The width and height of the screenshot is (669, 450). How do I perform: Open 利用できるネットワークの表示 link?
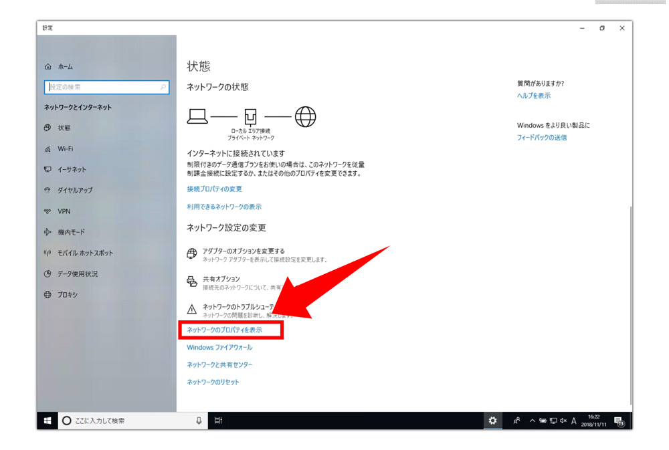click(x=224, y=207)
